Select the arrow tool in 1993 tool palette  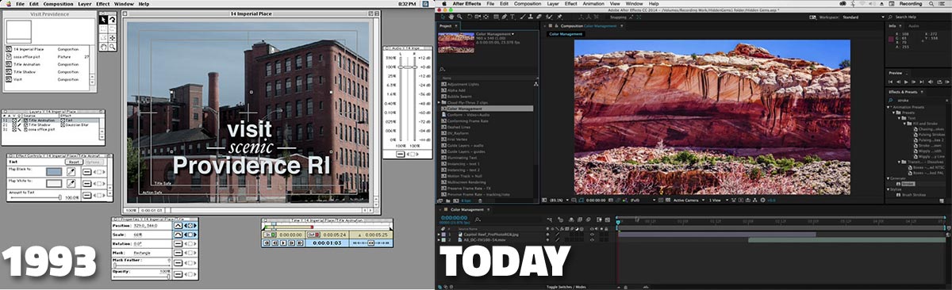point(103,20)
